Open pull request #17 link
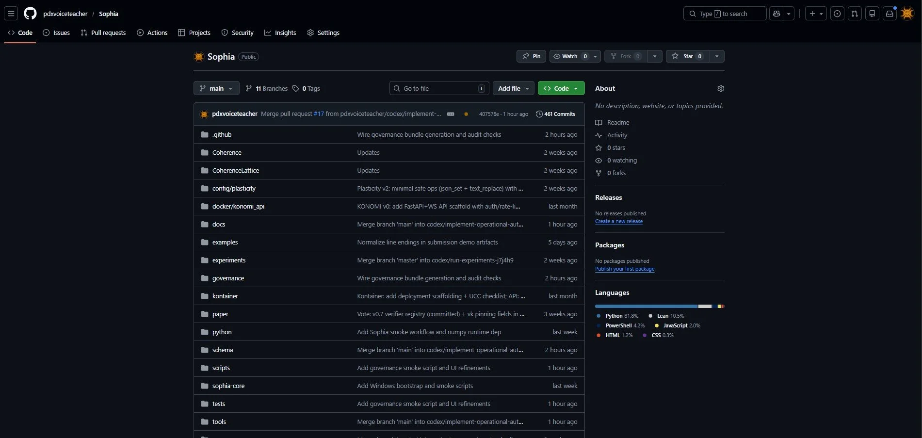This screenshot has height=438, width=922. 319,114
